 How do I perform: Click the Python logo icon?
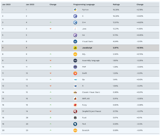tap(75, 10)
